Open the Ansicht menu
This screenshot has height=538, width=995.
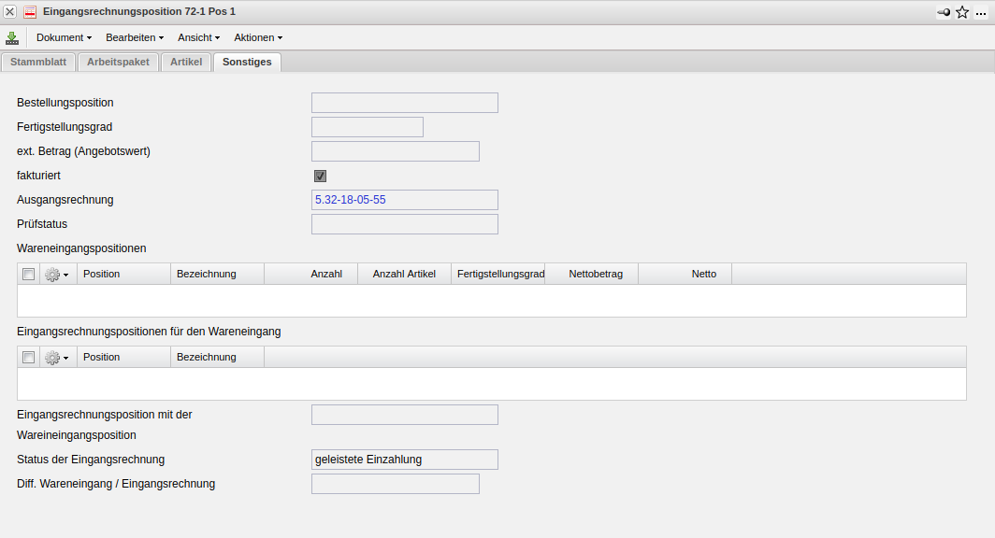pyautogui.click(x=198, y=38)
